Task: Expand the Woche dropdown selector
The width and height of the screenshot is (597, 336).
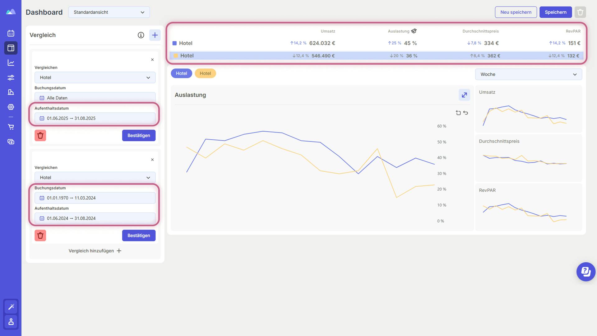Action: (x=529, y=74)
